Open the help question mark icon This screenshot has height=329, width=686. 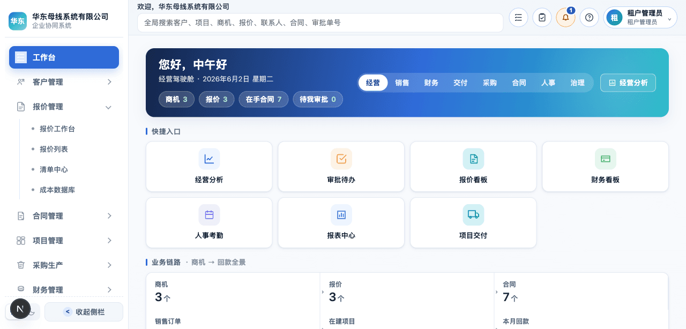click(x=589, y=18)
